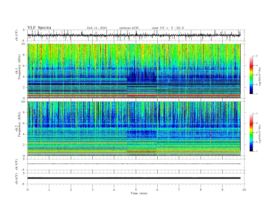275x213 pixels.
Task: Click the "station=ATH" label
Action: point(129,28)
